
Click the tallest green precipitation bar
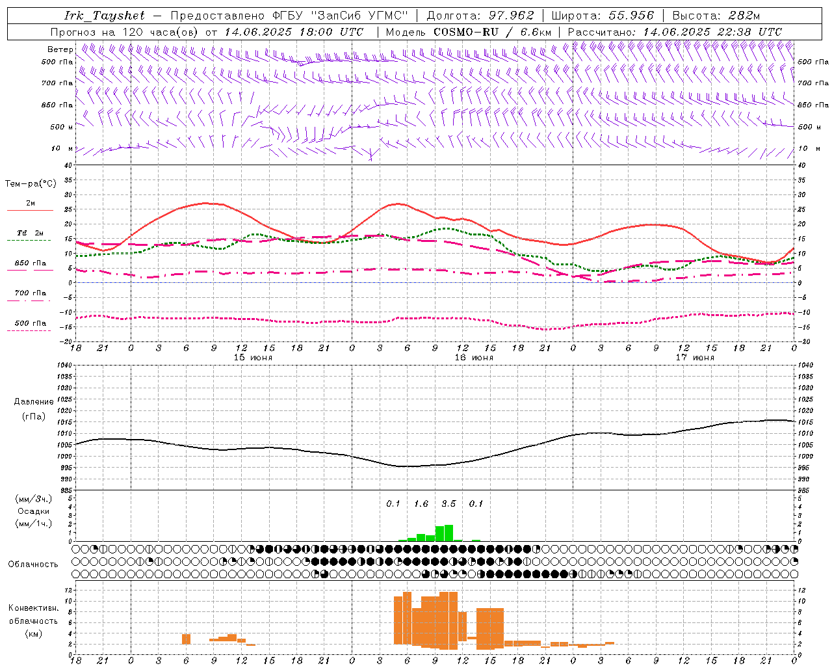(448, 533)
